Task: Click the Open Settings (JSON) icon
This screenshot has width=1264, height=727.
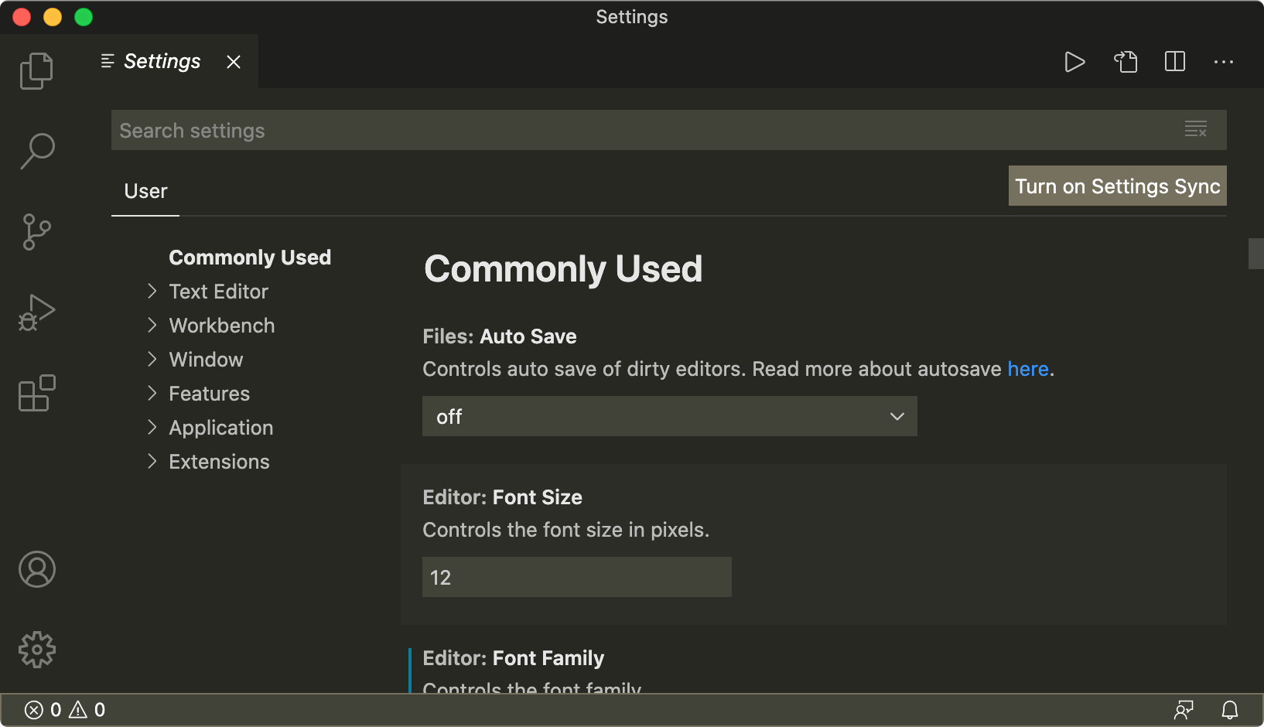Action: click(x=1126, y=62)
